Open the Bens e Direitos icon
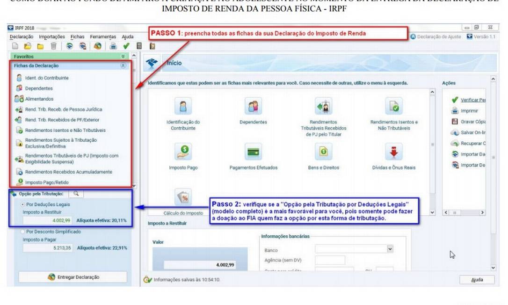This screenshot has height=305, width=508. [x=323, y=151]
